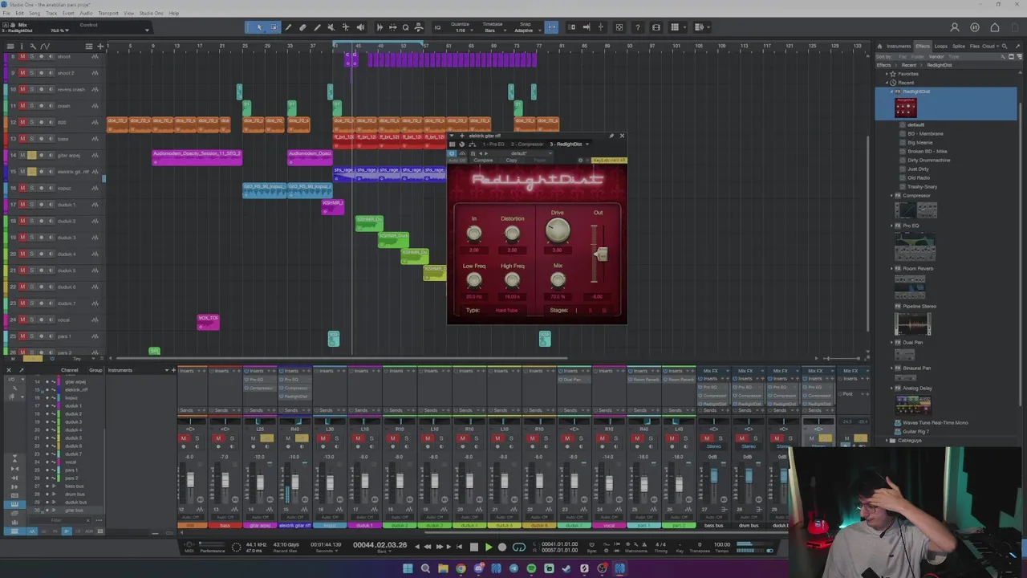1027x578 pixels.
Task: Click the Record button in transport
Action: pyautogui.click(x=502, y=547)
